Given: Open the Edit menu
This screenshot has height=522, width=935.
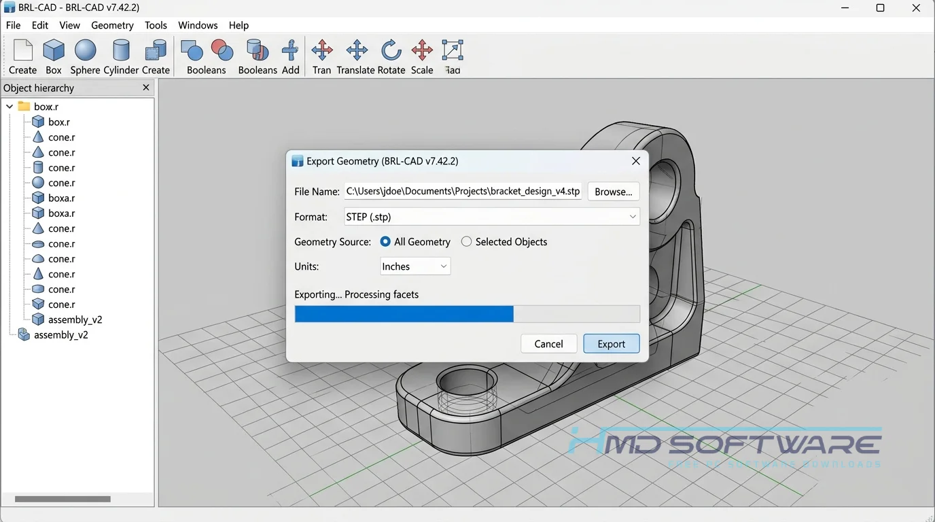Looking at the screenshot, I should 40,25.
